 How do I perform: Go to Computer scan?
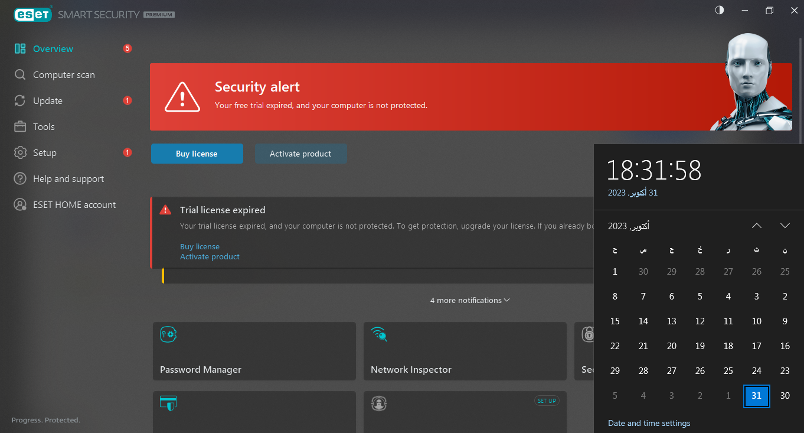click(64, 75)
